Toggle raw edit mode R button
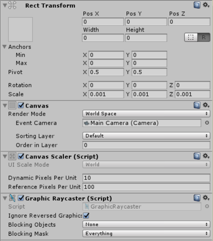213x241 pixels. pos(204,37)
